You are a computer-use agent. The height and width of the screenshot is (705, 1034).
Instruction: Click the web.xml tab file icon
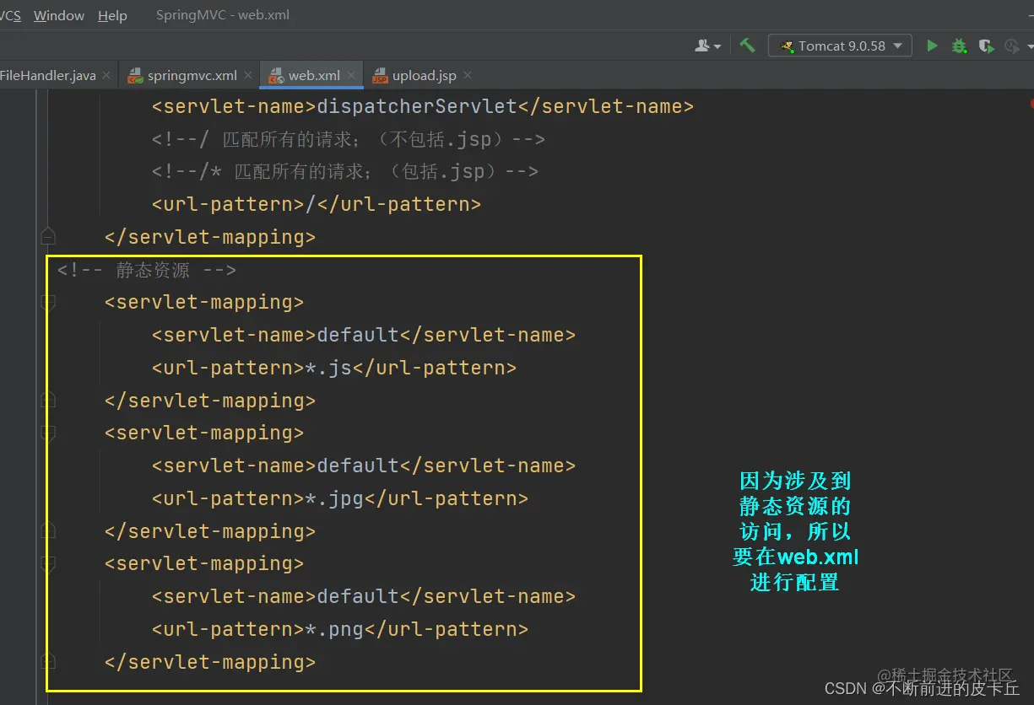pos(276,76)
